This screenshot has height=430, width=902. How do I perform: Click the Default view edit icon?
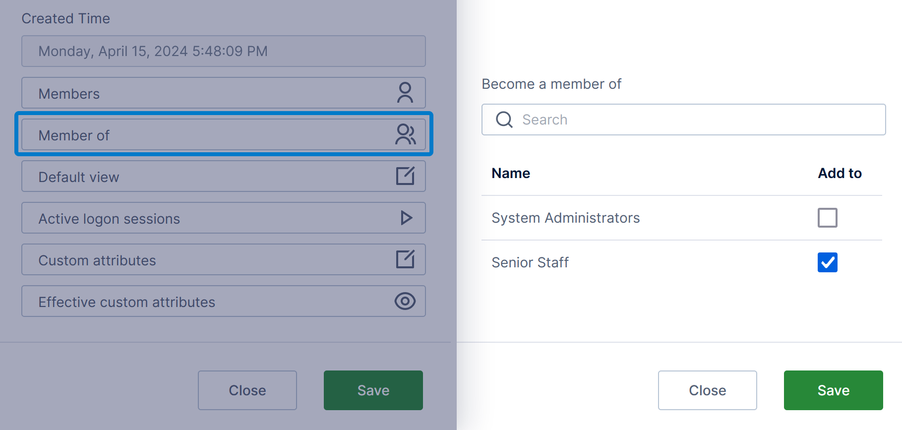(x=405, y=176)
